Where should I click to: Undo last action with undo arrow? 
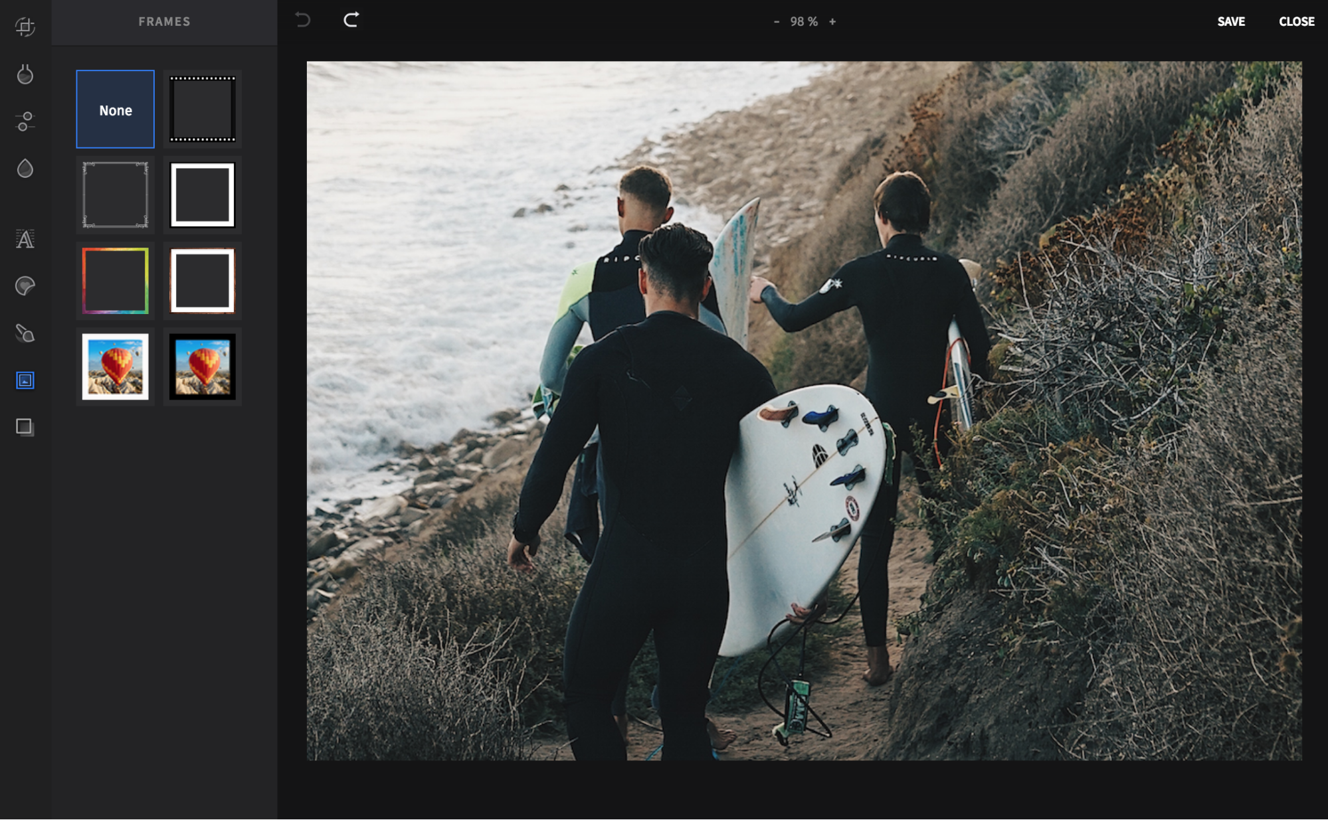click(304, 21)
